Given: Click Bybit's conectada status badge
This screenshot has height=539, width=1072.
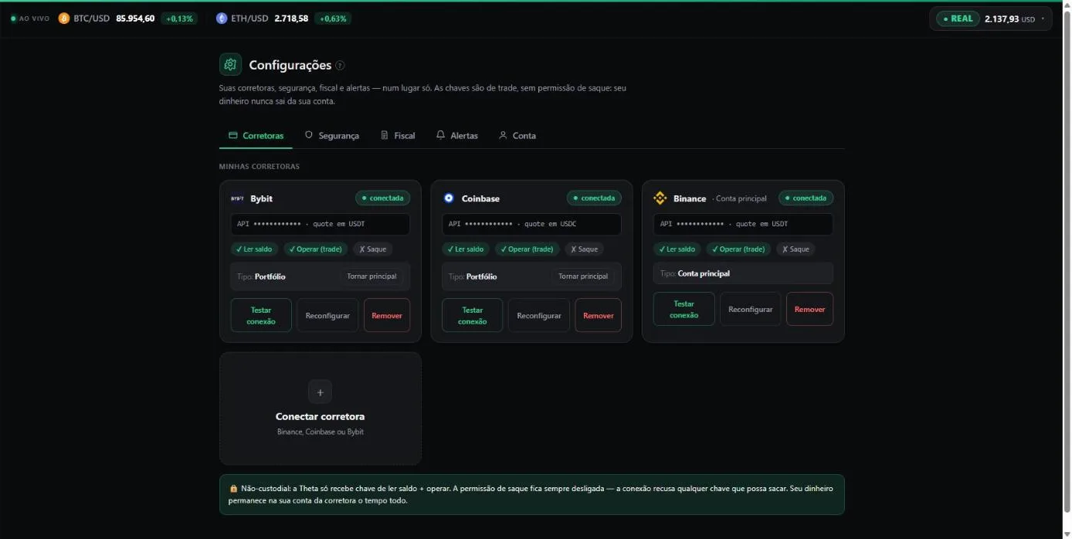Looking at the screenshot, I should point(383,198).
